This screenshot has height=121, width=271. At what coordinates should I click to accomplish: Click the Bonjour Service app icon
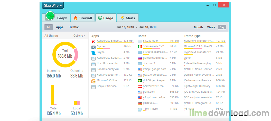tap(94, 87)
